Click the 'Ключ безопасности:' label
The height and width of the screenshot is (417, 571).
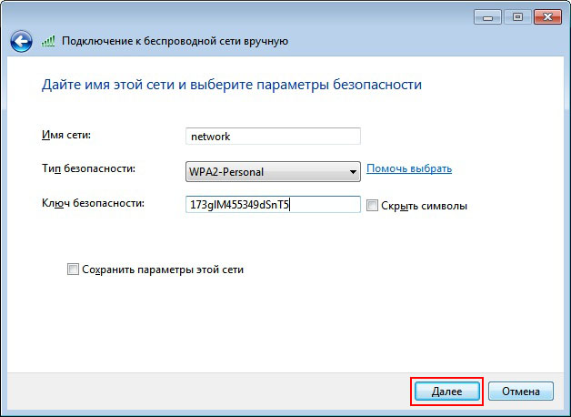pos(94,203)
